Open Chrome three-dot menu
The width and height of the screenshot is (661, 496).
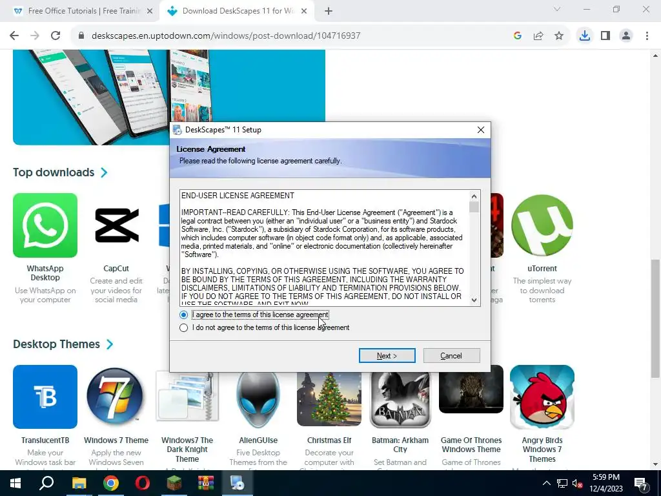647,36
